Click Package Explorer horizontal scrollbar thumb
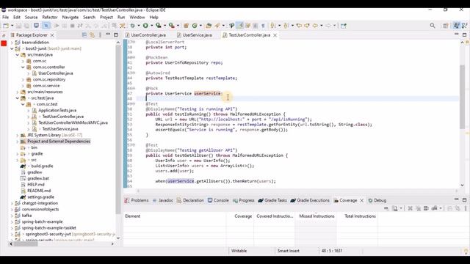470x264 pixels. 26,244
